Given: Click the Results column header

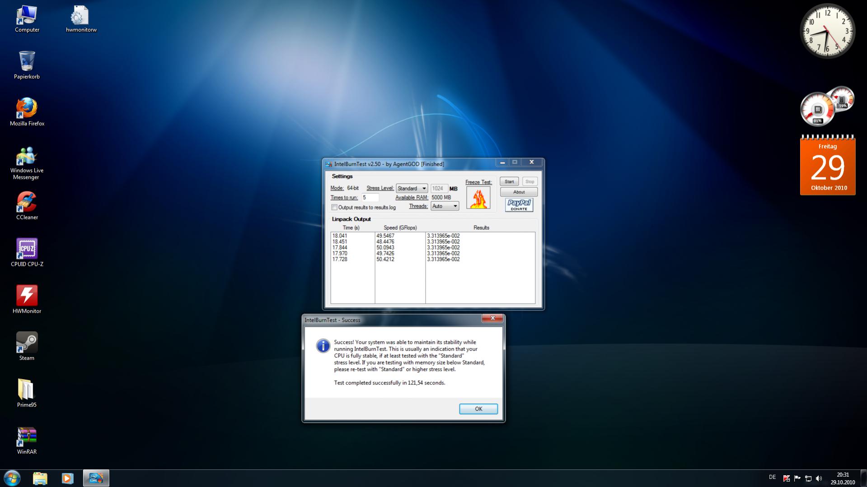Looking at the screenshot, I should point(481,228).
